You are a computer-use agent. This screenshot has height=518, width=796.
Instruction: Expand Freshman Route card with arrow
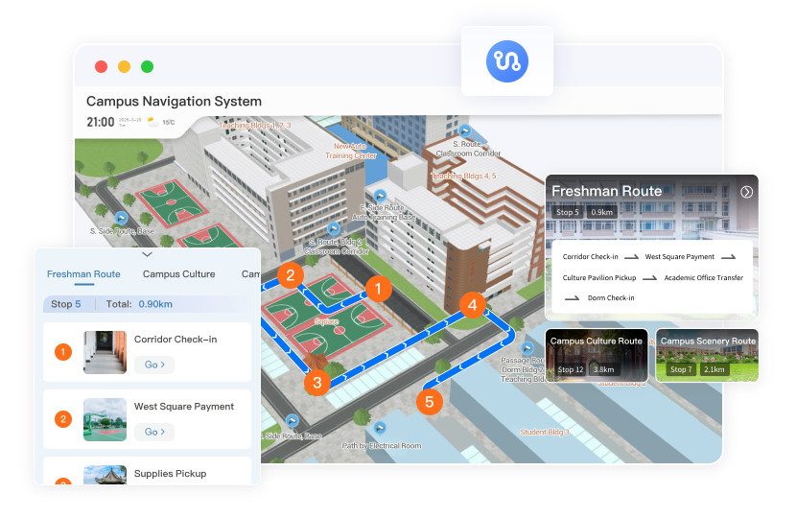746,192
